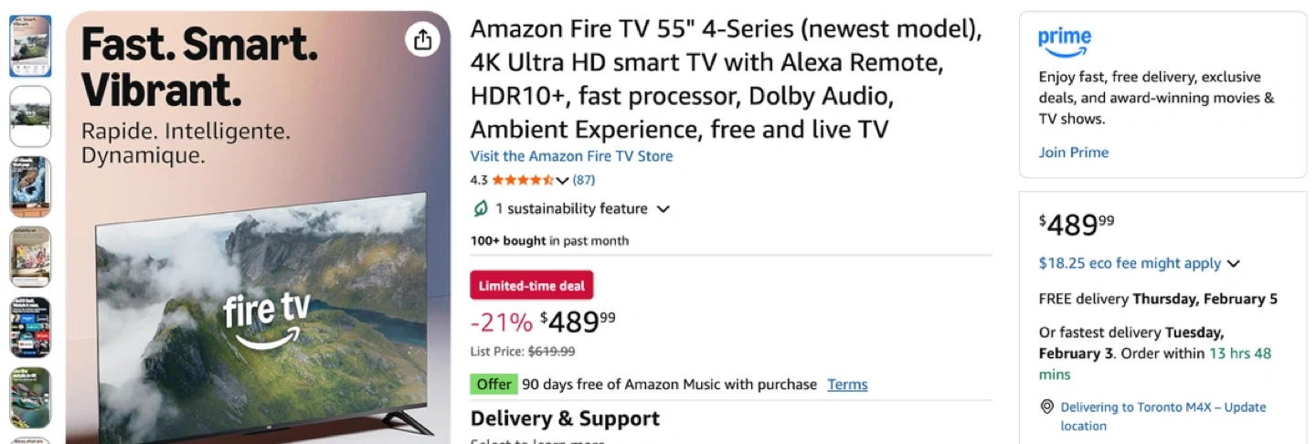
Task: Open the 87 customer reviews link
Action: [584, 180]
